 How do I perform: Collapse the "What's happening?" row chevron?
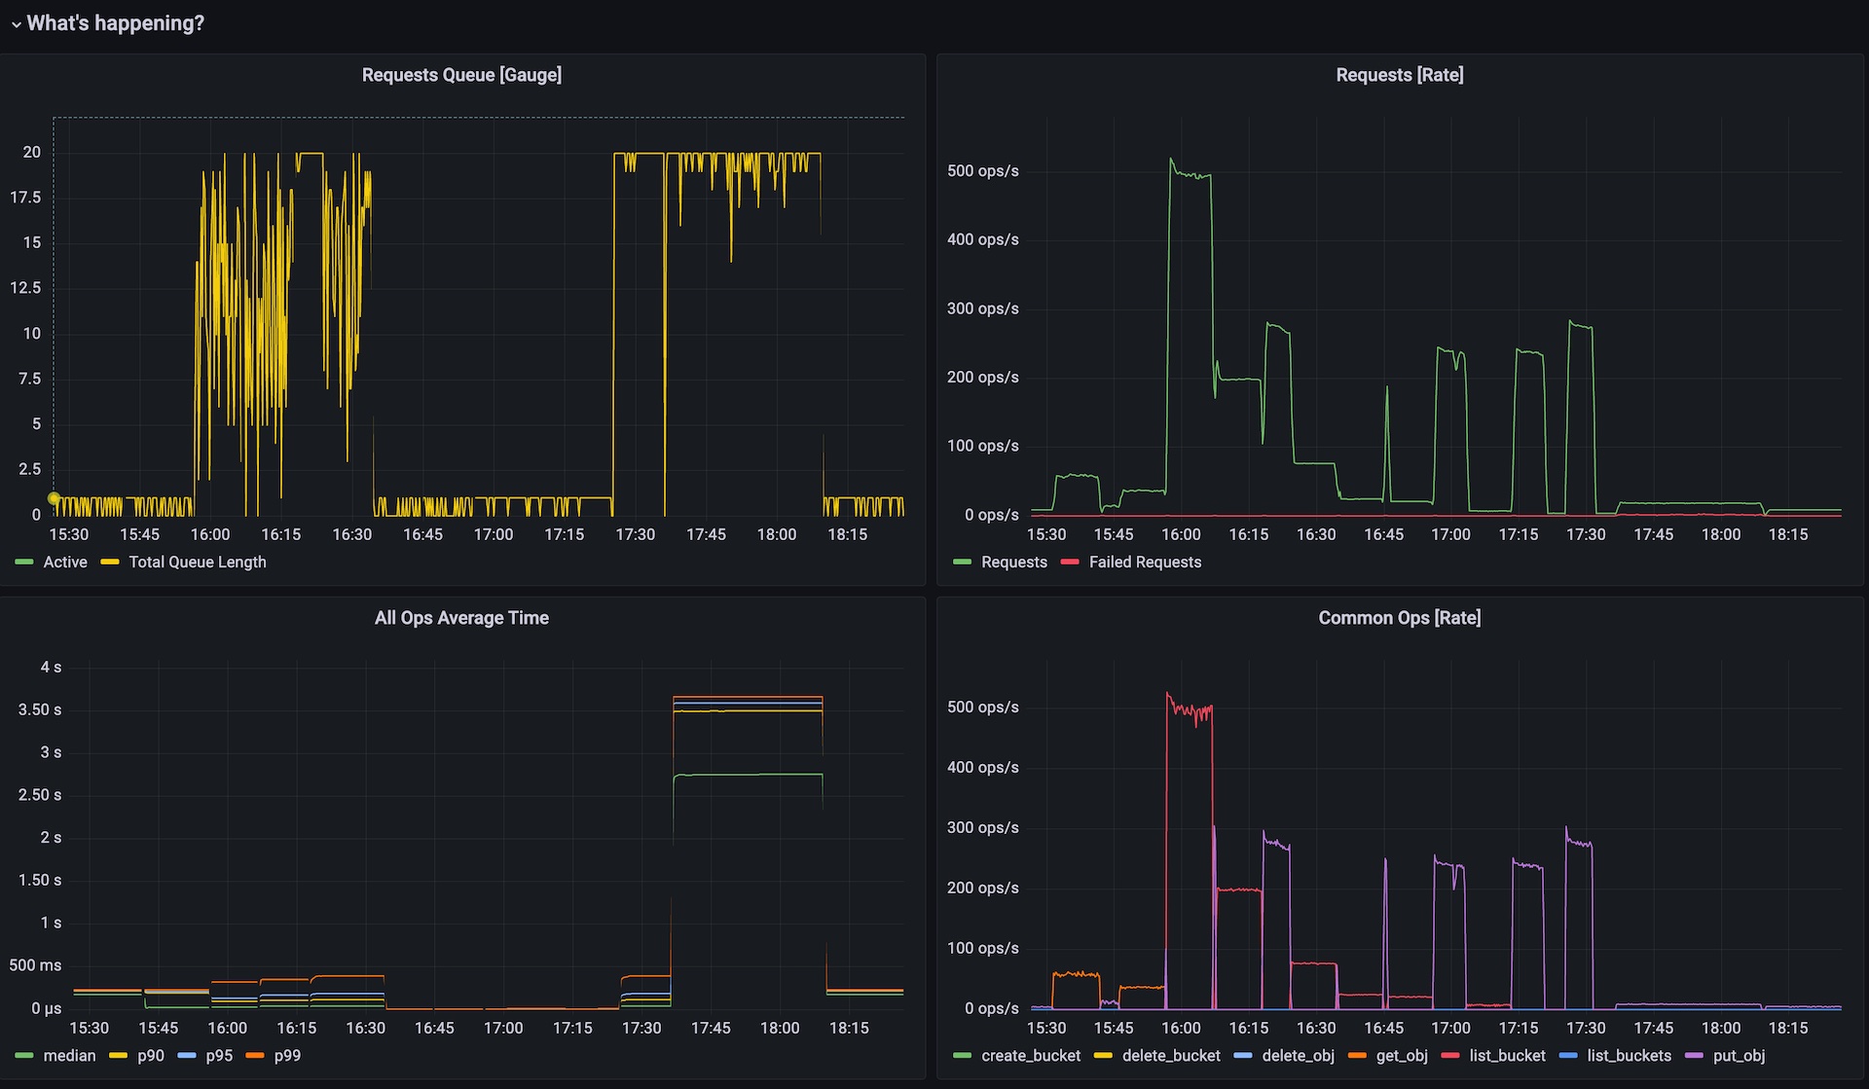(x=16, y=24)
